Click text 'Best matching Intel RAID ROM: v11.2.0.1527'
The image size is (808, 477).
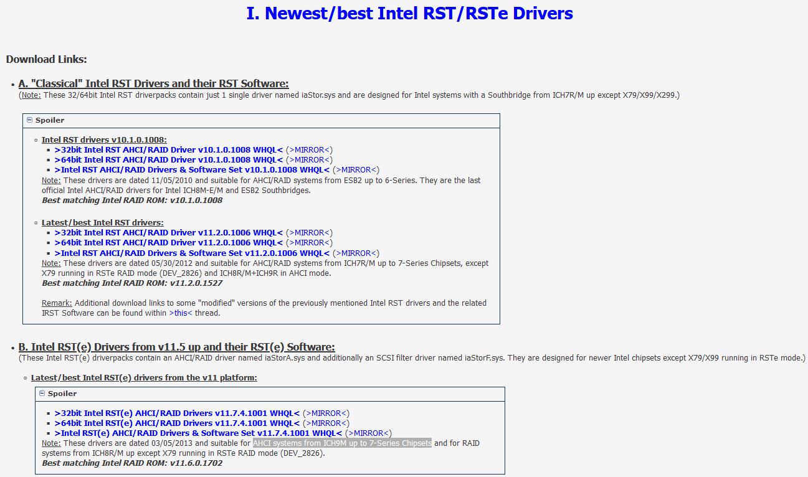coord(132,283)
